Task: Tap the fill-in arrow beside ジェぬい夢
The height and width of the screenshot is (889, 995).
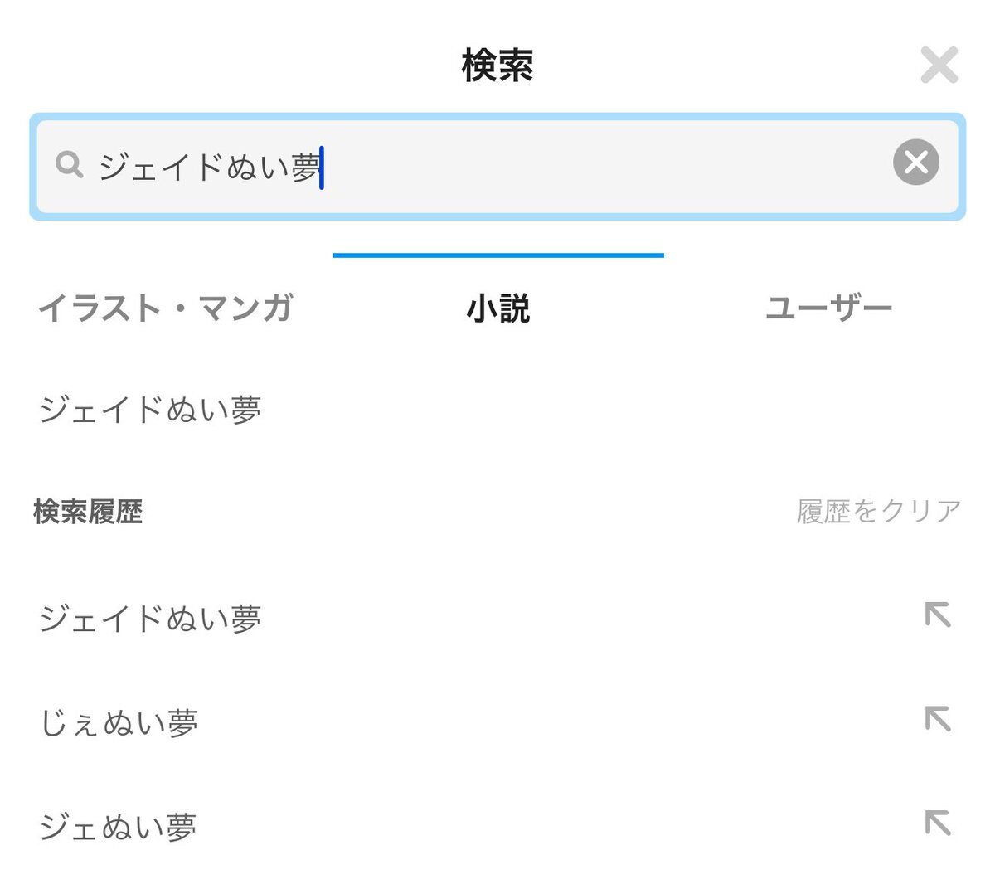Action: tap(938, 823)
